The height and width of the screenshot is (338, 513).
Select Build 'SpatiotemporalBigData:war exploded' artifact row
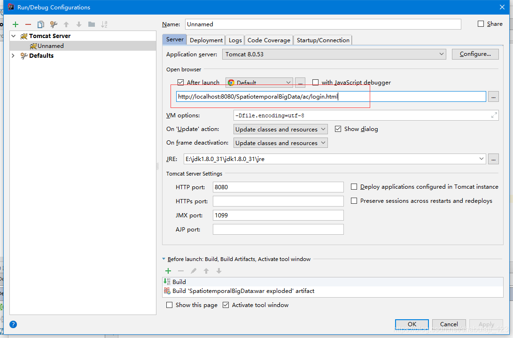coord(333,291)
